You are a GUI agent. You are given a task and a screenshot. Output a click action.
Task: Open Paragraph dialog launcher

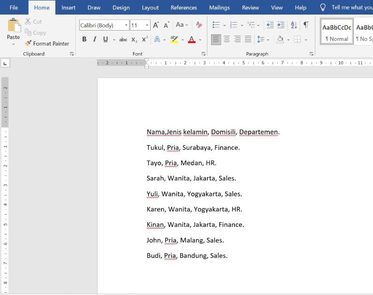click(312, 54)
